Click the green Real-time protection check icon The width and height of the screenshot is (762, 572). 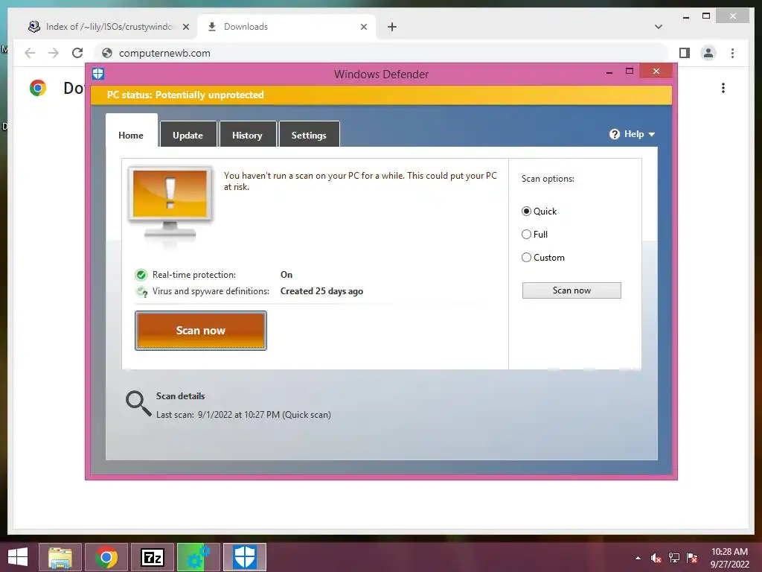[141, 275]
